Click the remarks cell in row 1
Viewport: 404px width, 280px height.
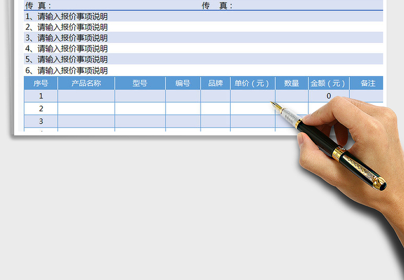(367, 96)
